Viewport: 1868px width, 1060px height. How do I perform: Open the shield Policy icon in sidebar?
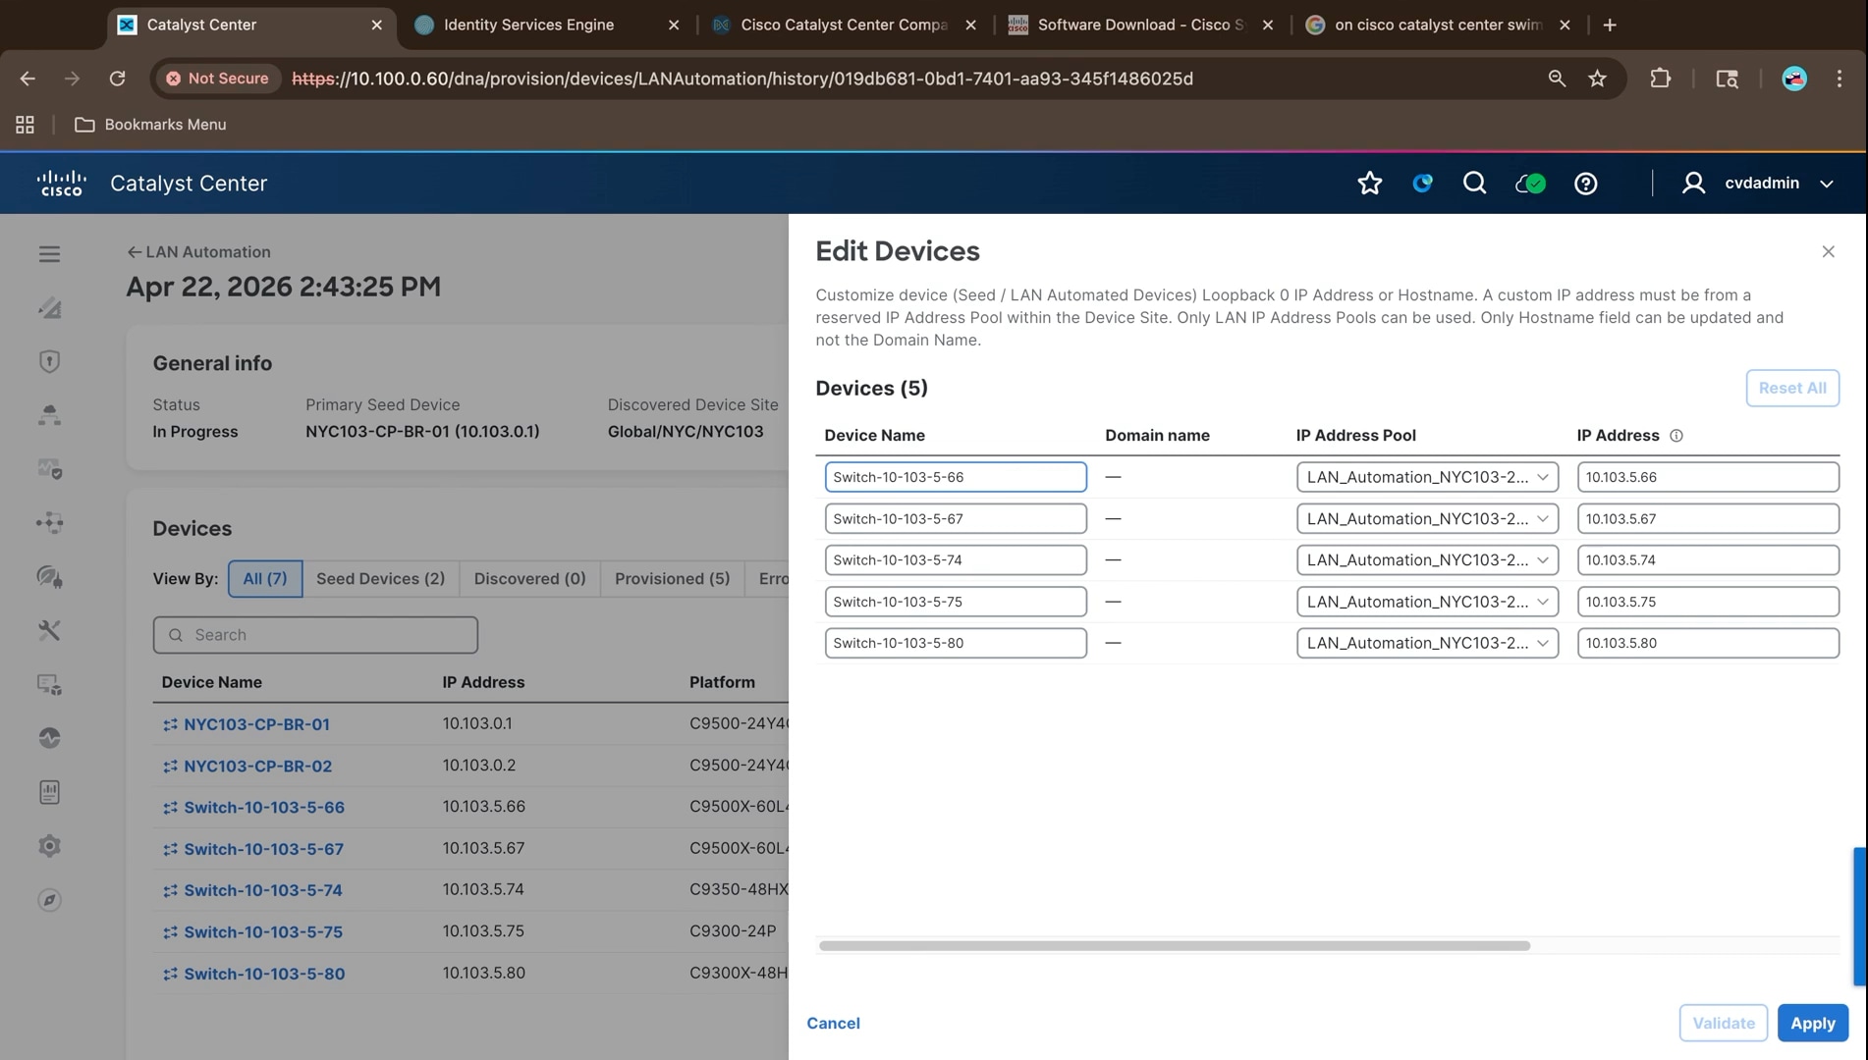tap(49, 361)
